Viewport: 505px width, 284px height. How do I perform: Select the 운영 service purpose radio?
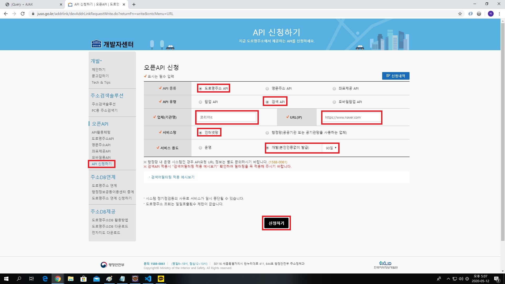tap(200, 148)
